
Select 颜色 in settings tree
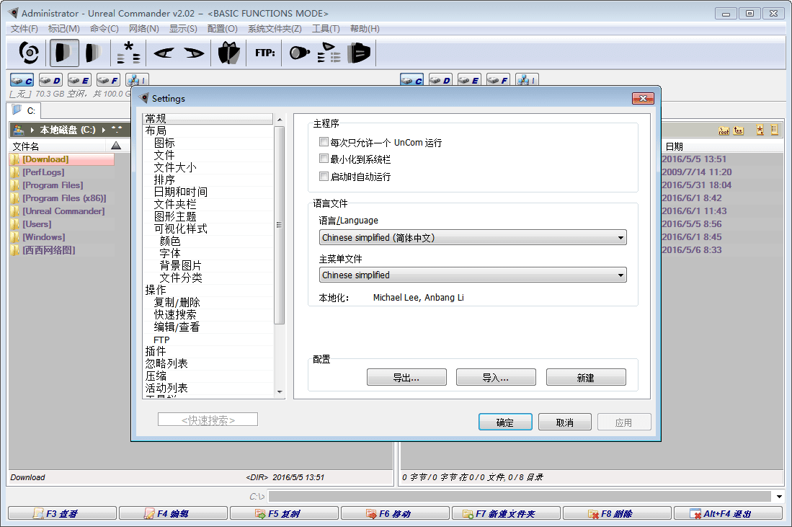point(170,241)
